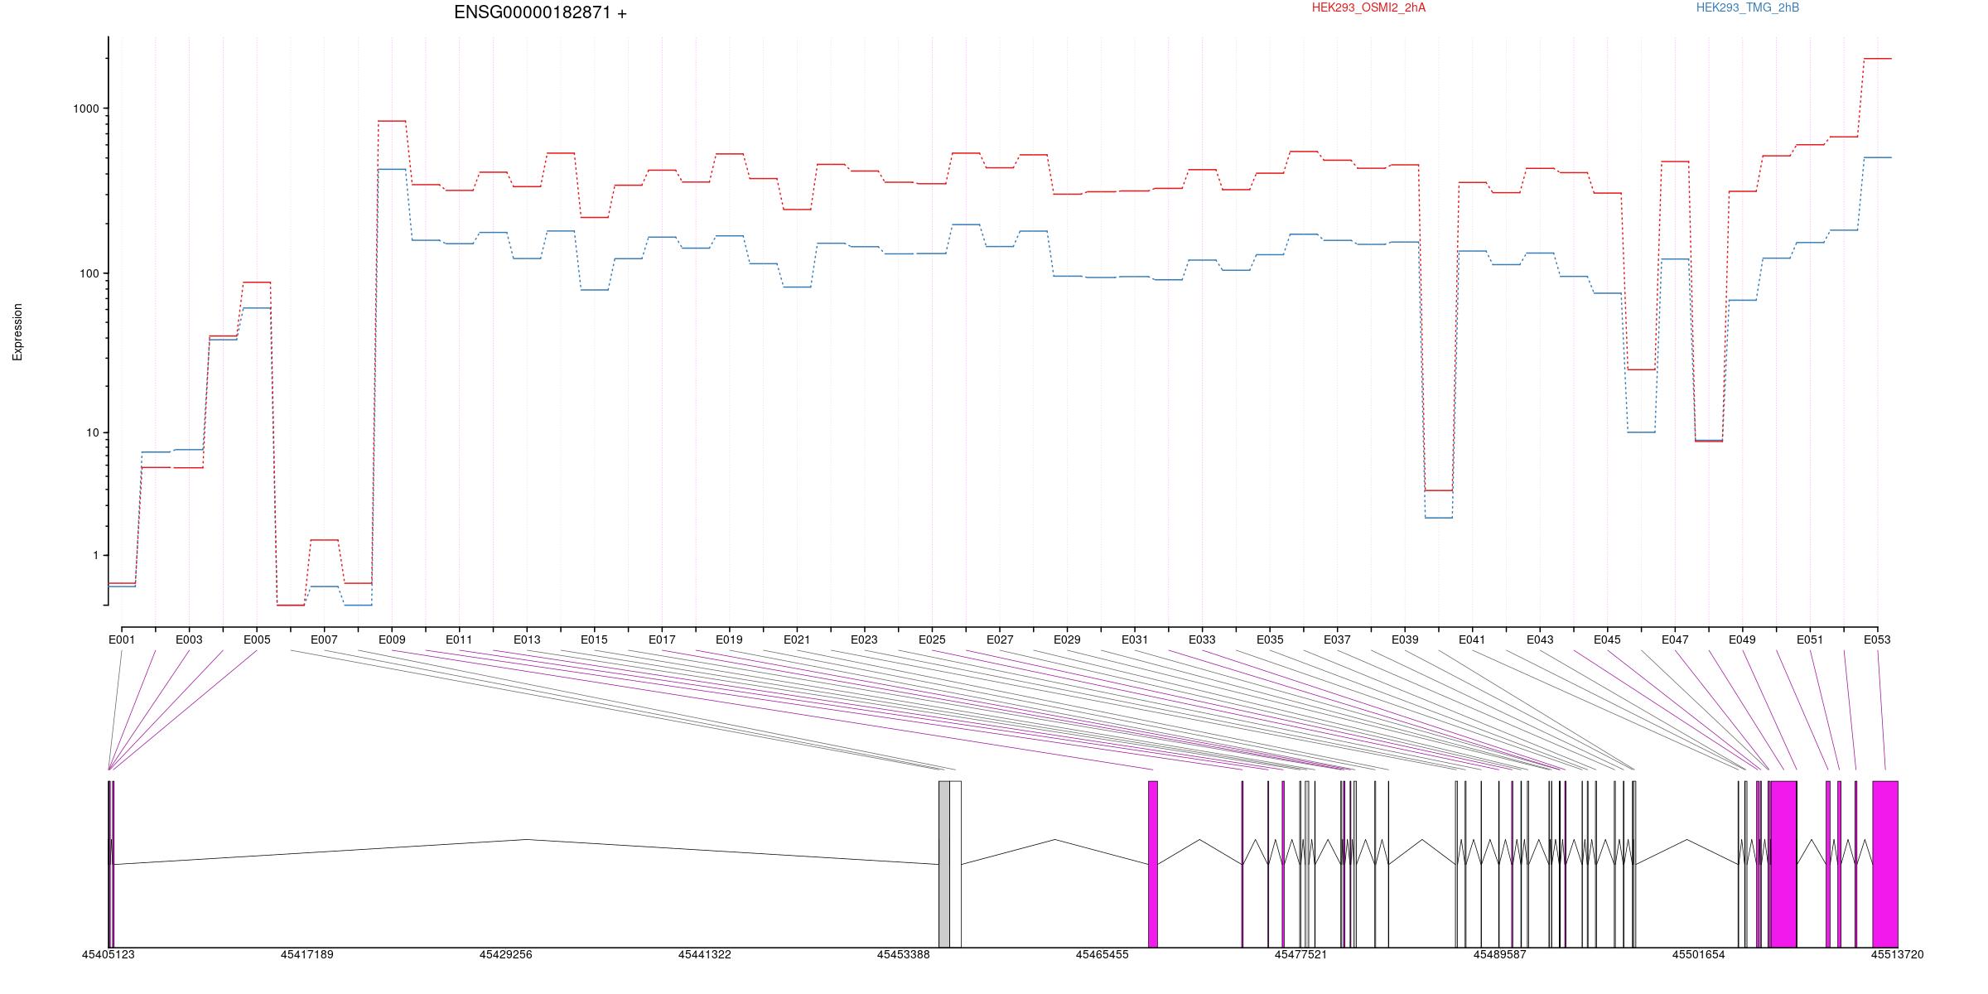Image resolution: width=1988 pixels, height=994 pixels.
Task: Click the blue E053 expression segment
Action: [x=1878, y=157]
